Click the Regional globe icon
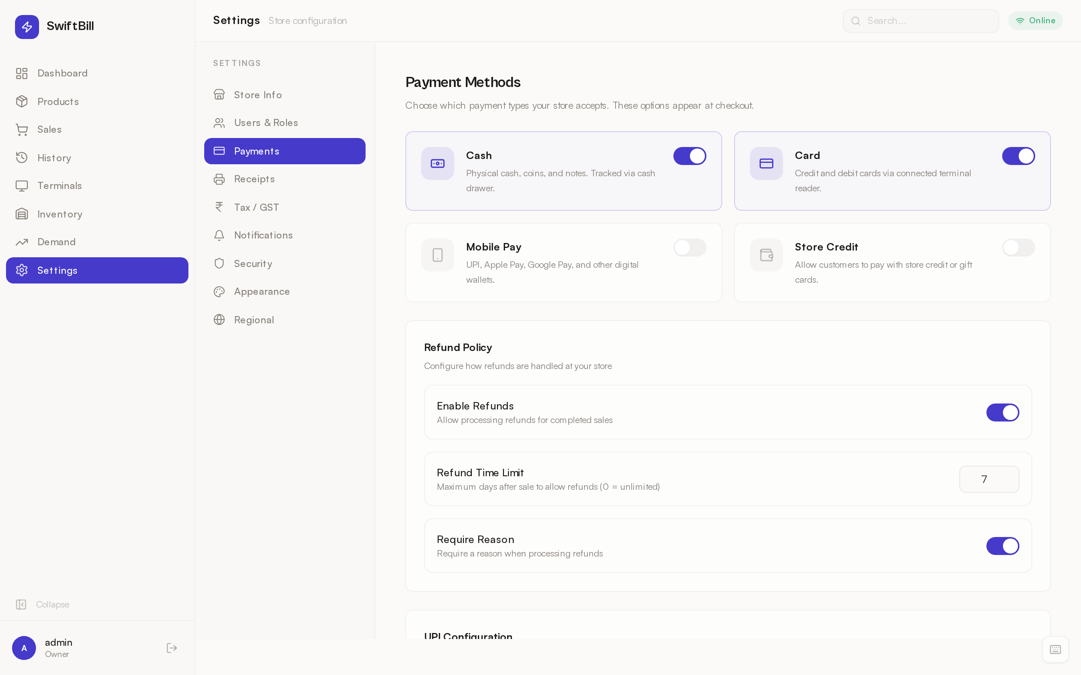The width and height of the screenshot is (1081, 675). coord(219,319)
